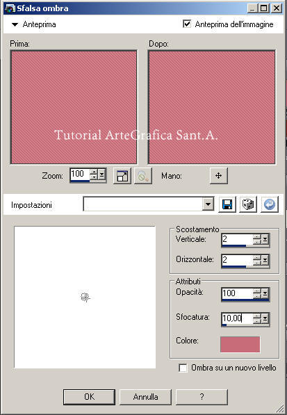Click the save preset floppy disk icon
Image resolution: width=287 pixels, height=415 pixels.
[x=227, y=204]
